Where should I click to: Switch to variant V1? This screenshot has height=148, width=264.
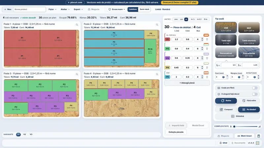[18, 135]
